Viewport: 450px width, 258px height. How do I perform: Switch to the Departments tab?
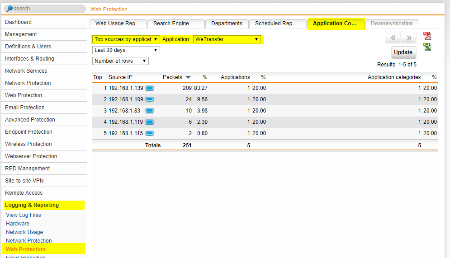tap(227, 23)
